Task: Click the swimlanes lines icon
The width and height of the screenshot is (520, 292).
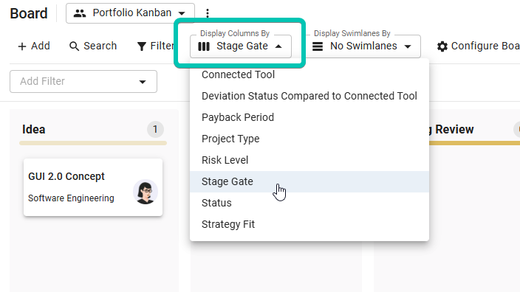Action: click(318, 46)
